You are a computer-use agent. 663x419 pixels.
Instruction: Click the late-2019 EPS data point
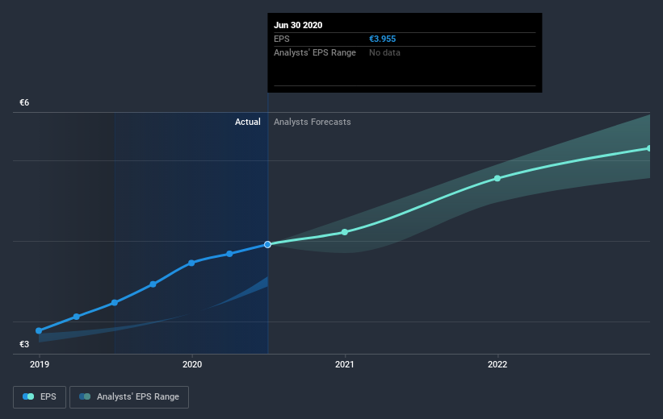point(153,284)
